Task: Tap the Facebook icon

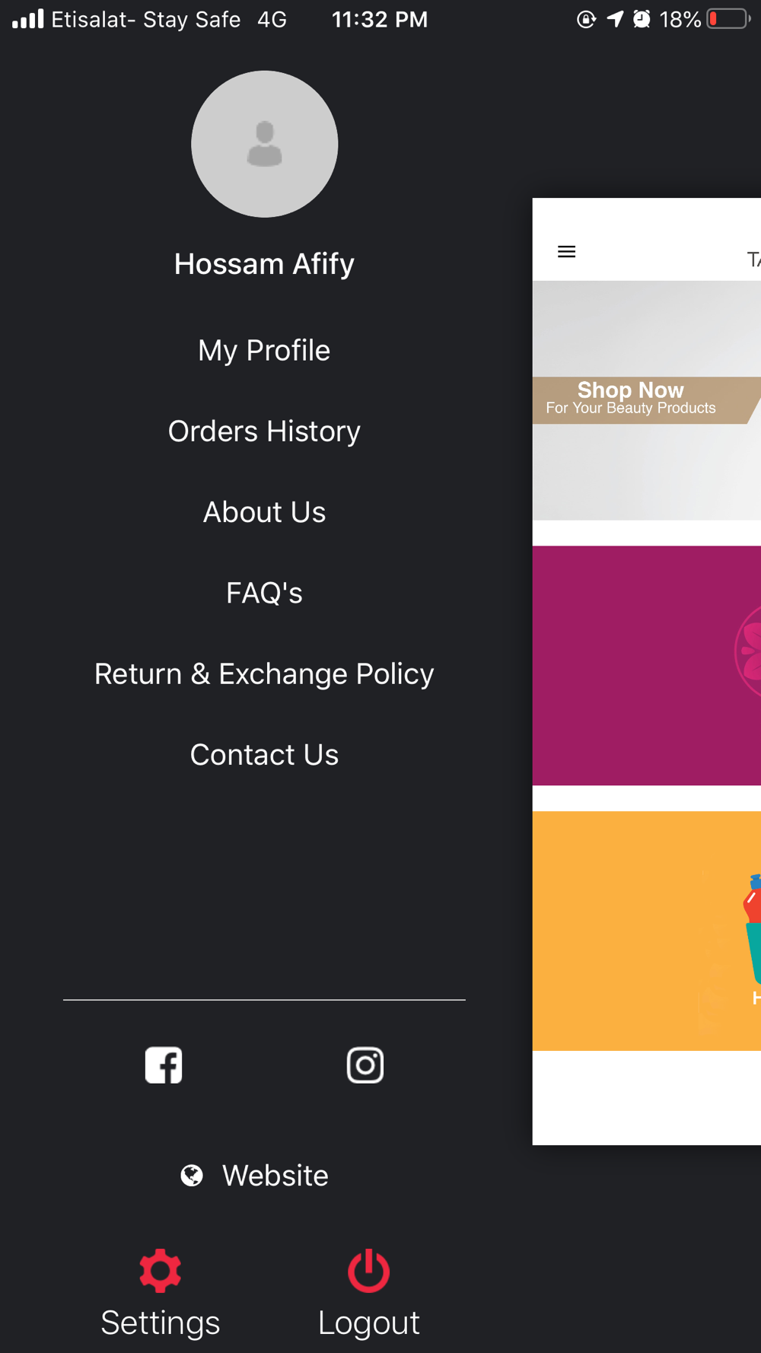Action: 164,1065
